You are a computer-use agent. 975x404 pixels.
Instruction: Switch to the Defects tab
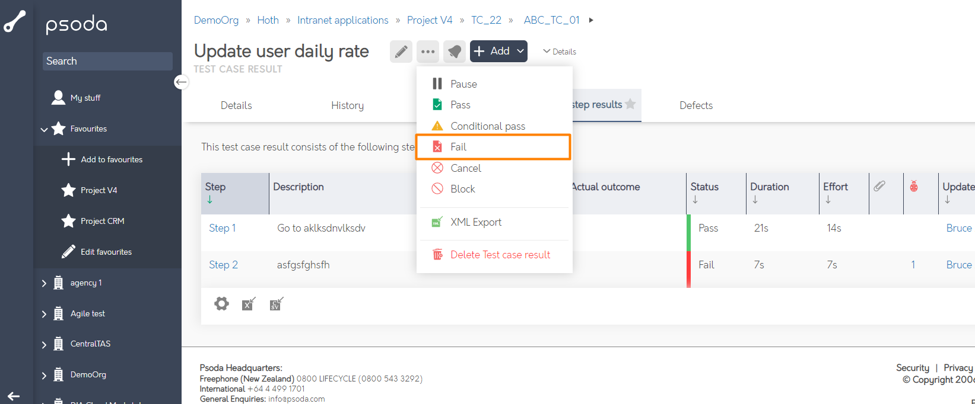point(696,105)
